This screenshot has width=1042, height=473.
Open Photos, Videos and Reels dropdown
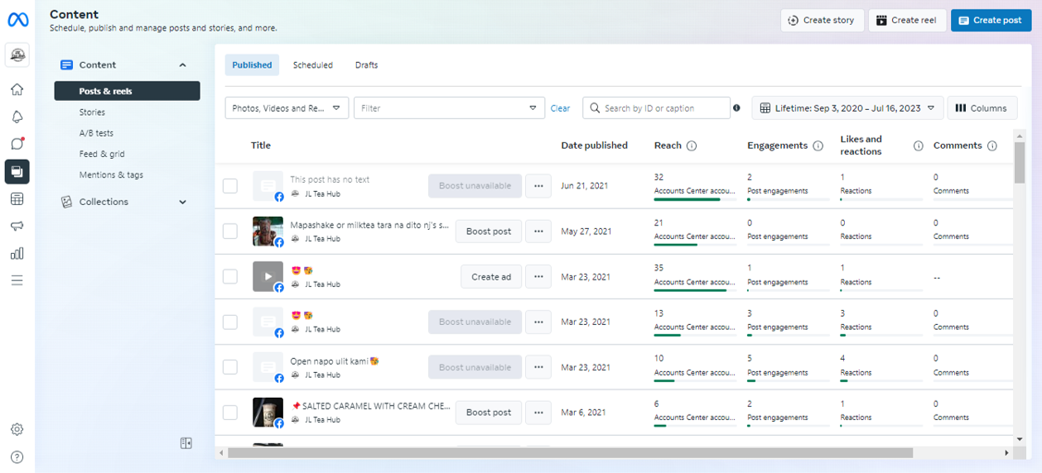(x=287, y=108)
